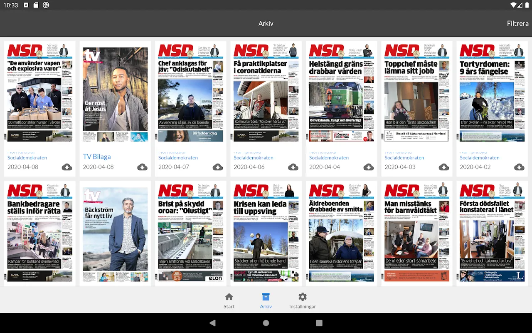Tap Socialdemokraten title above 2020-04-07 date
532x333 pixels.
[178, 158]
